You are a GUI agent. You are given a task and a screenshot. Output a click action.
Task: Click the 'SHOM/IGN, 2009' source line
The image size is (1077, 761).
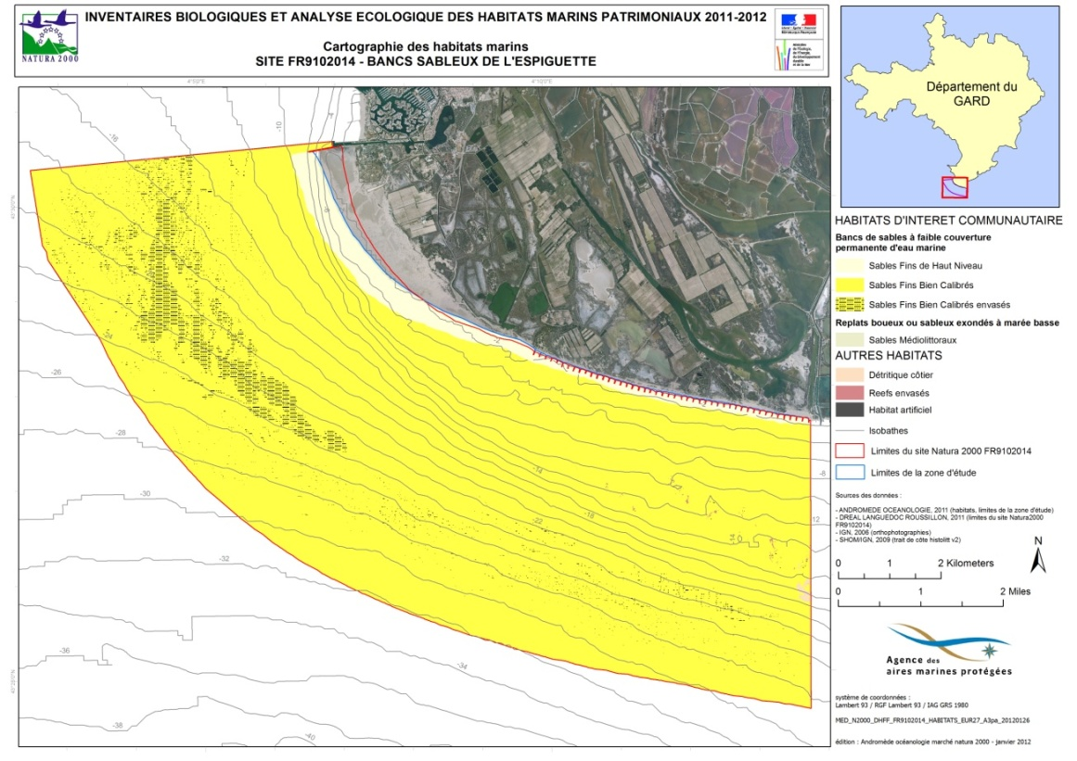(x=898, y=540)
